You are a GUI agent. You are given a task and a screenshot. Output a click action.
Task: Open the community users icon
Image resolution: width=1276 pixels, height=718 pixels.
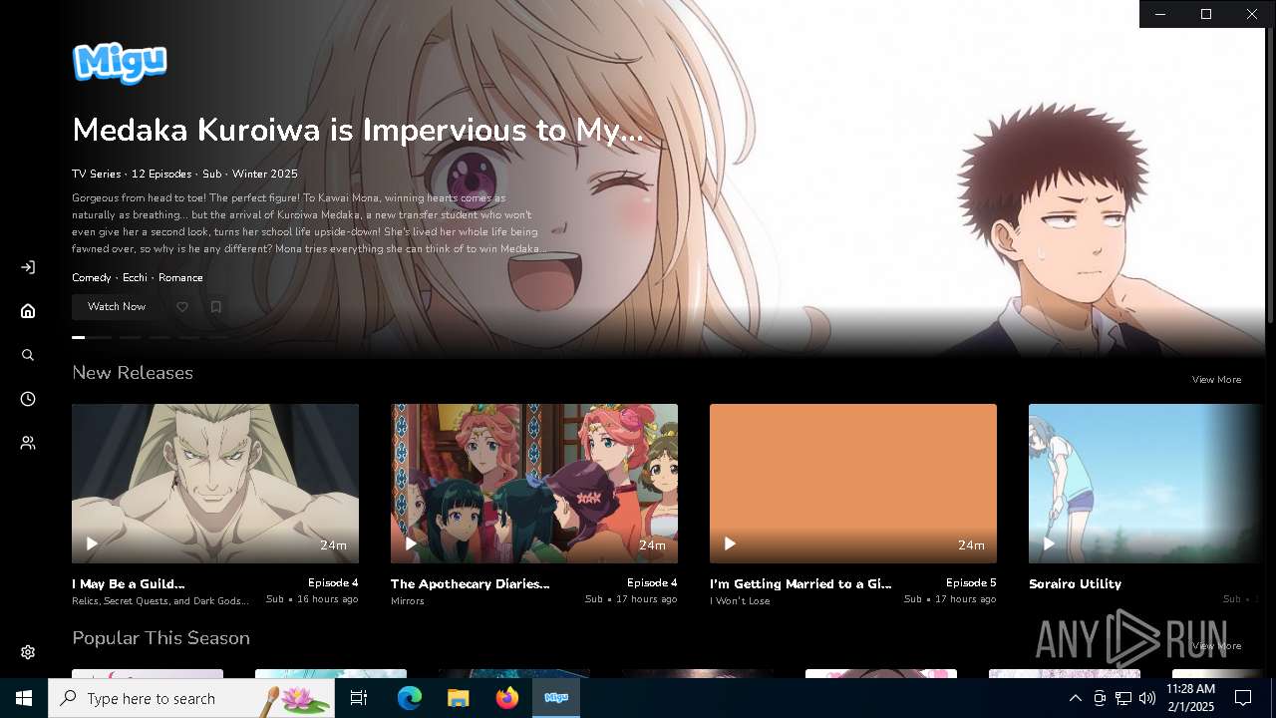point(28,443)
